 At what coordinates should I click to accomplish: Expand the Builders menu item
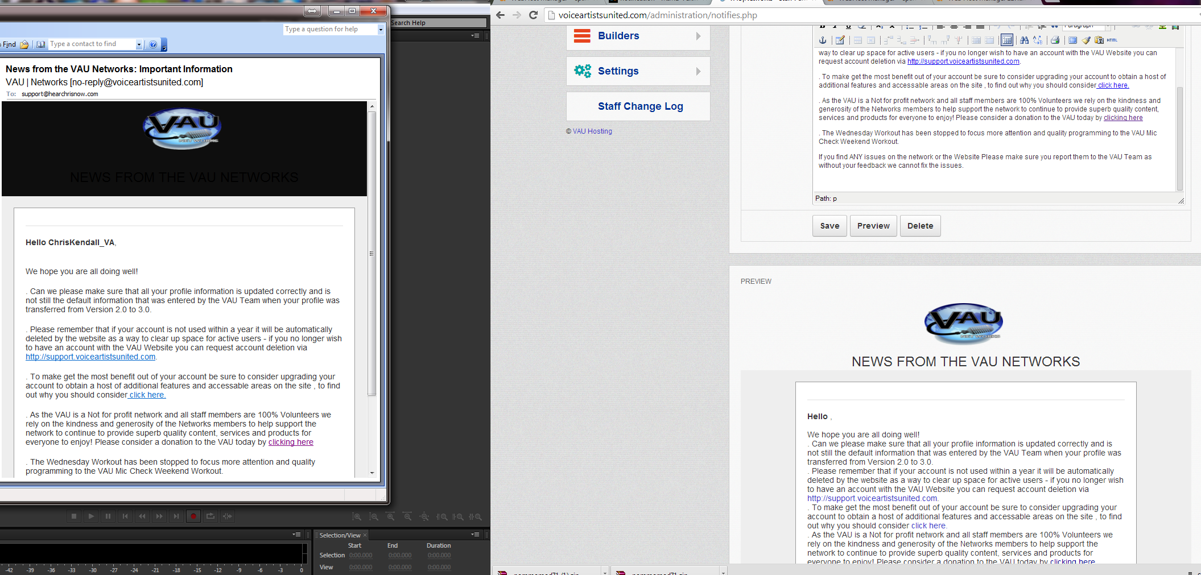coord(638,36)
